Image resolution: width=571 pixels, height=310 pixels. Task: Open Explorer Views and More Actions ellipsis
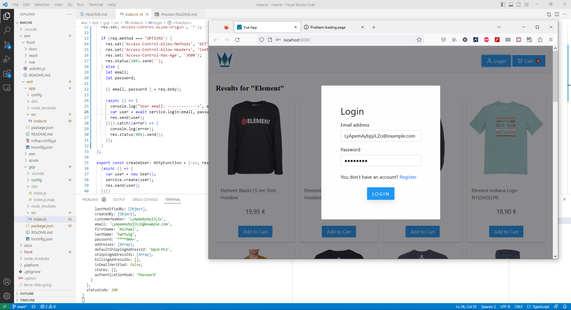click(69, 14)
